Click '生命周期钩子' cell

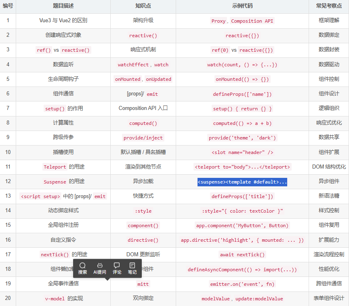tap(63, 79)
